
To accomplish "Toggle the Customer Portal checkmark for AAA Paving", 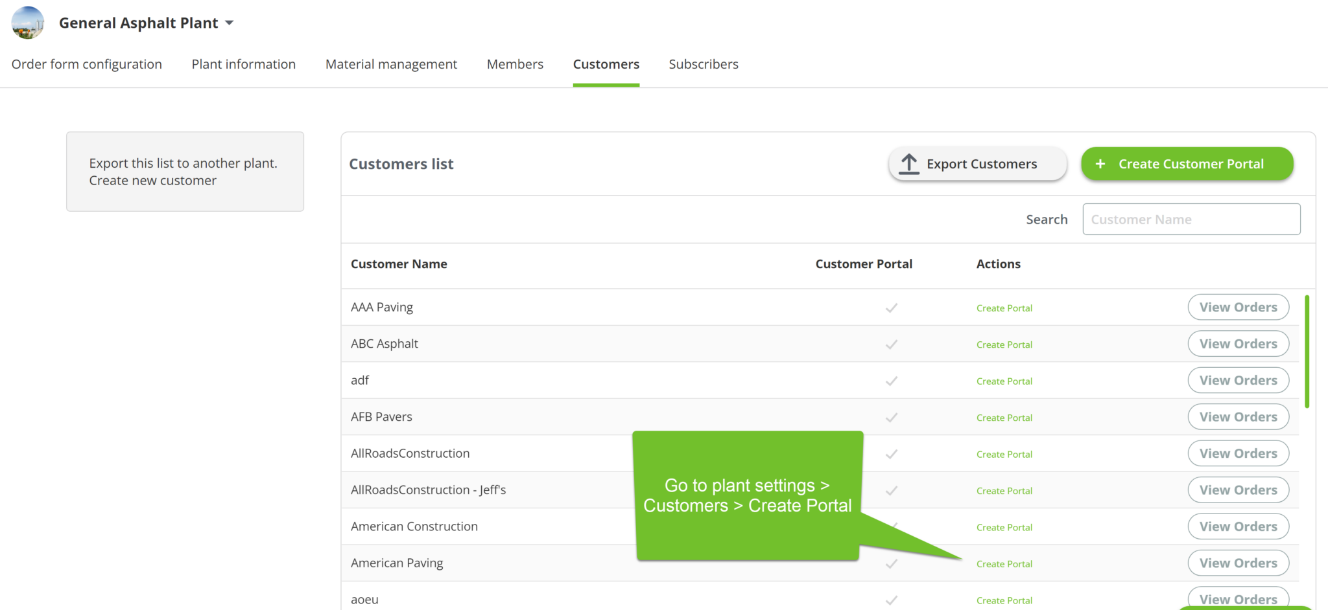I will [x=892, y=308].
